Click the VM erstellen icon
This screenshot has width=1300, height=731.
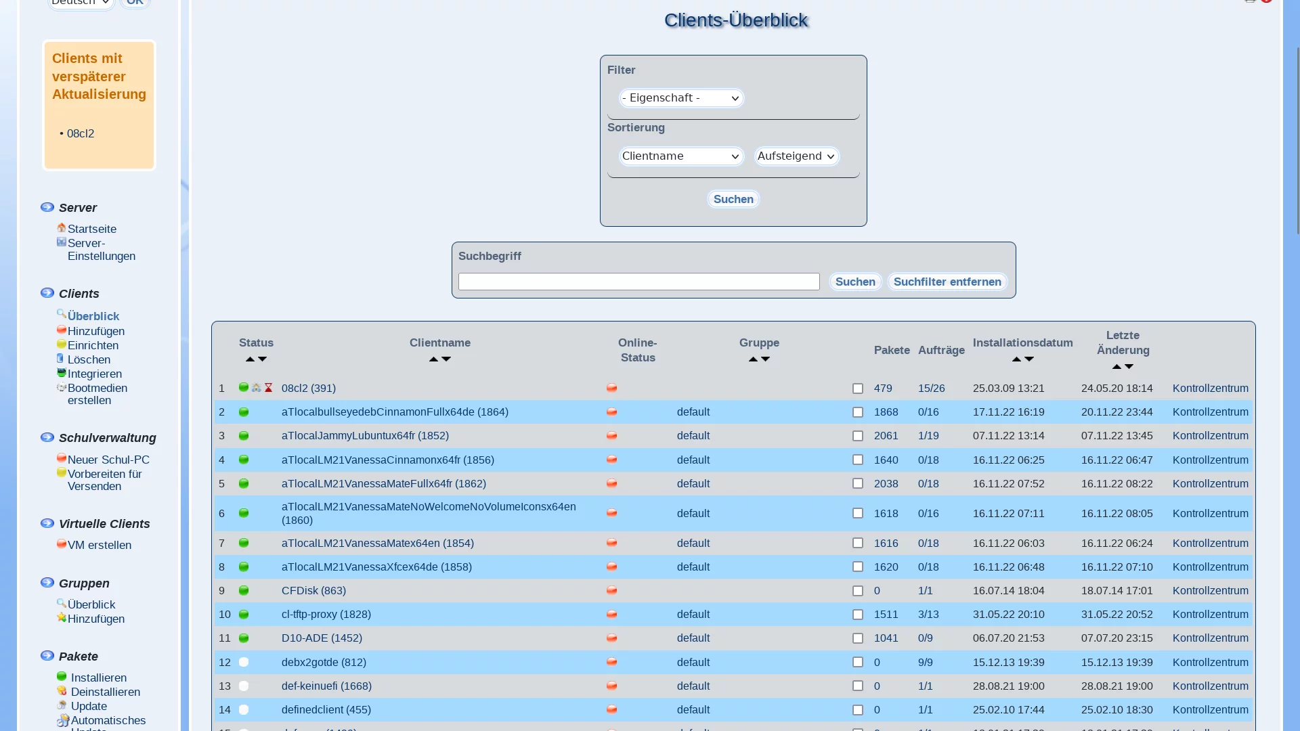pos(62,544)
